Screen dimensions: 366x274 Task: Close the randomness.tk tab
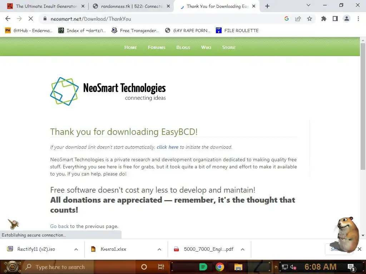[x=168, y=6]
